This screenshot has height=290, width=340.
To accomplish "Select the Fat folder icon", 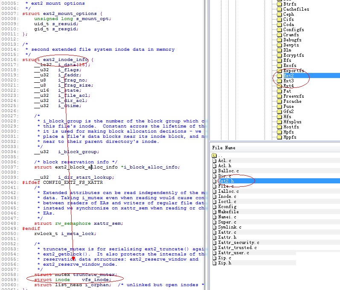I will click(279, 91).
